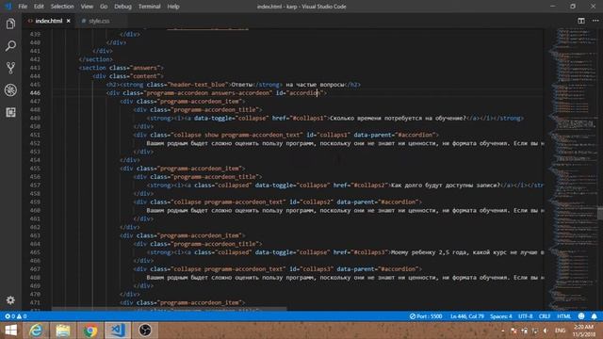Image resolution: width=603 pixels, height=339 pixels.
Task: Open the Manage gear settings menu
Action: (10, 300)
